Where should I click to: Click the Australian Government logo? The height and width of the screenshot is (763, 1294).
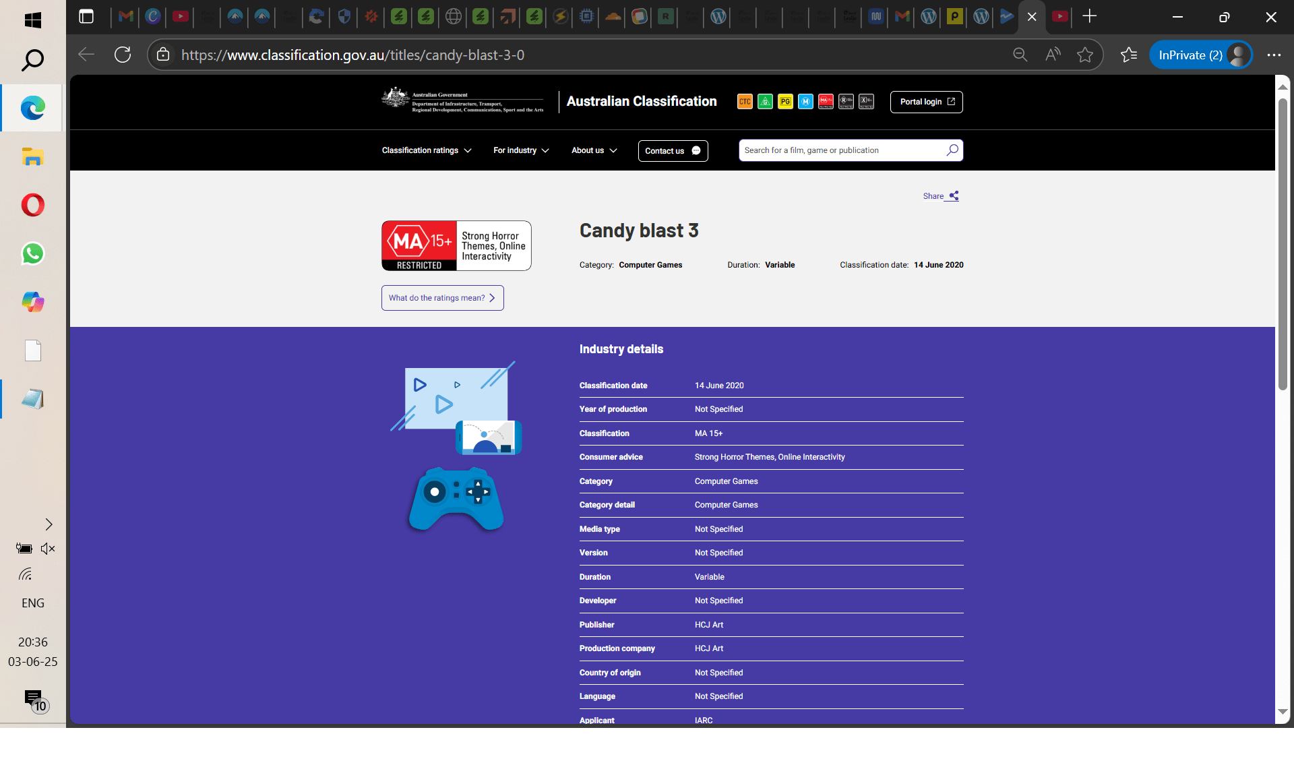(462, 101)
